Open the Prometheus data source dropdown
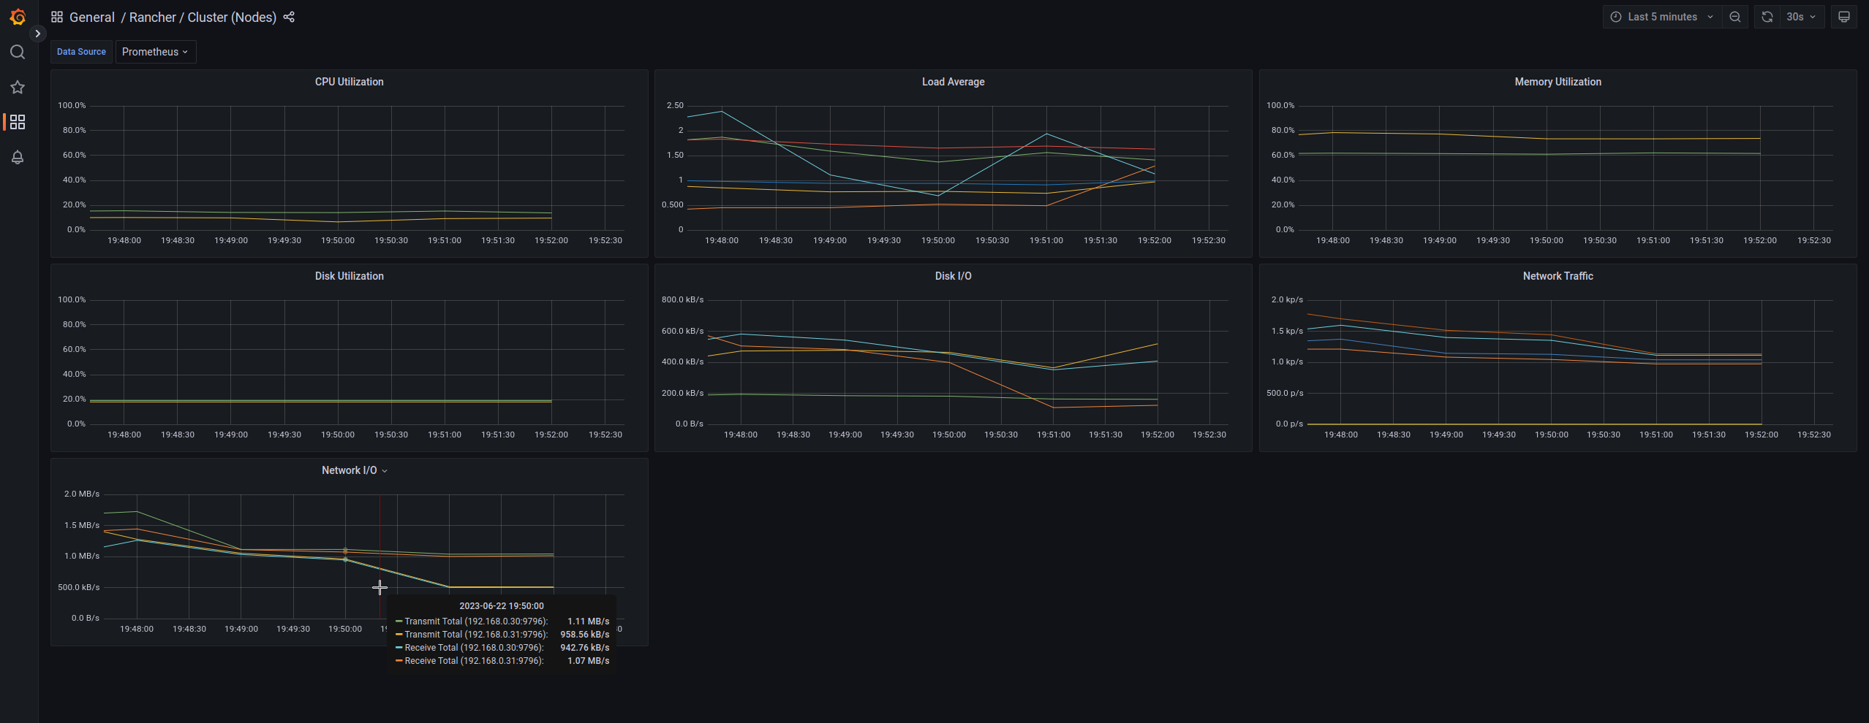The height and width of the screenshot is (723, 1869). pyautogui.click(x=155, y=52)
